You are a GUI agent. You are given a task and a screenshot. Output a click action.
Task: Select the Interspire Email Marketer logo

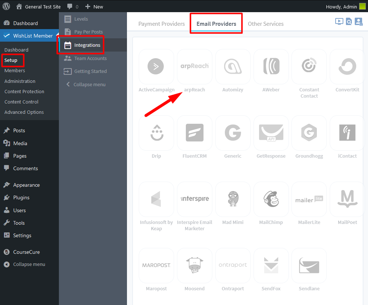pos(195,199)
